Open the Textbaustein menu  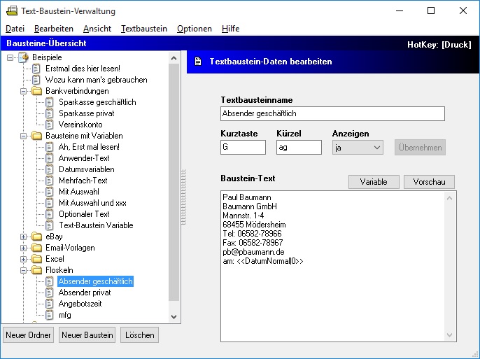[143, 29]
